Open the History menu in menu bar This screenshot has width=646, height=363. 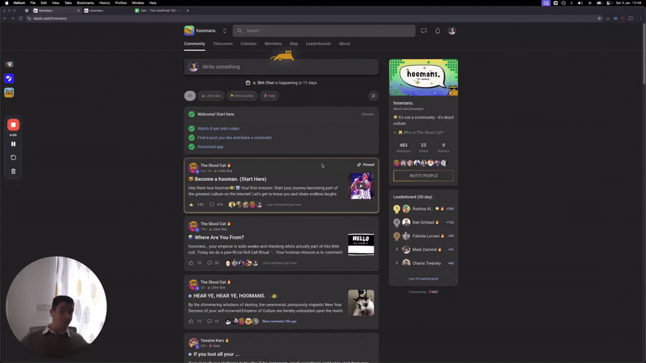(x=104, y=3)
